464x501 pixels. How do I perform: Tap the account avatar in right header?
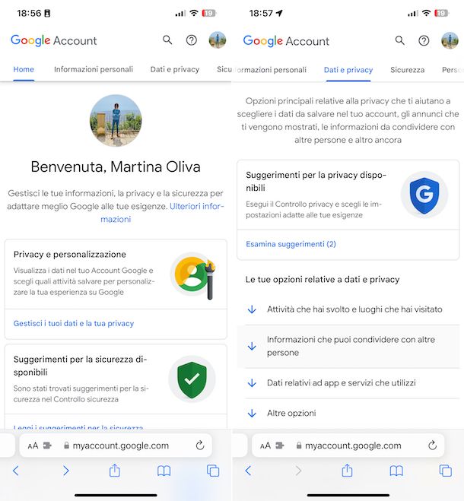click(x=450, y=40)
